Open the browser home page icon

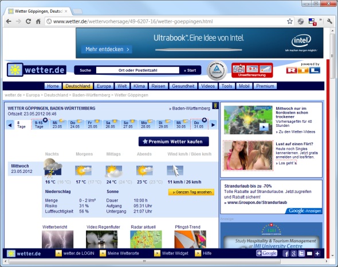pos(38,21)
